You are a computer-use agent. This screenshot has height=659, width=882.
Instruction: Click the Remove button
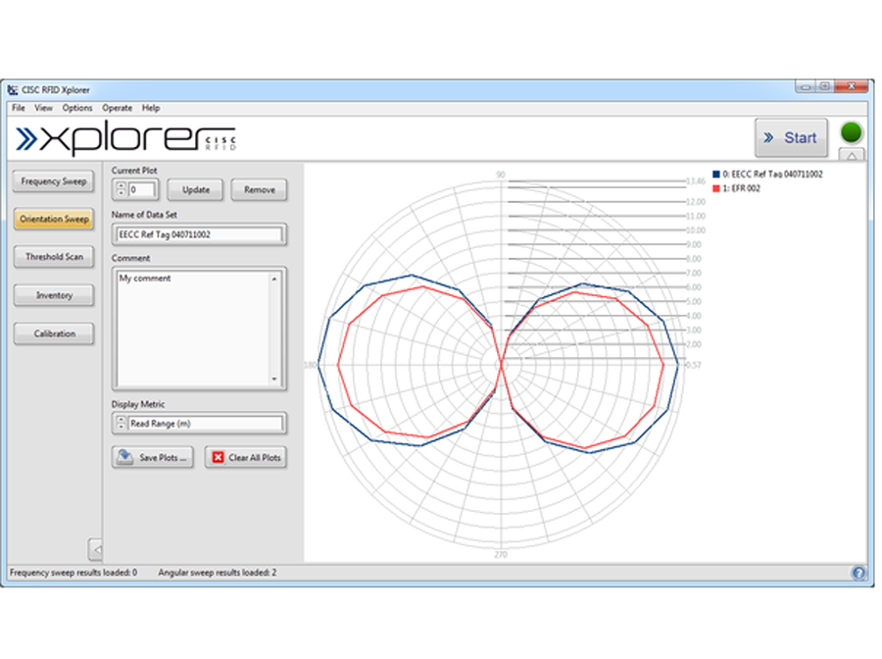(x=259, y=189)
